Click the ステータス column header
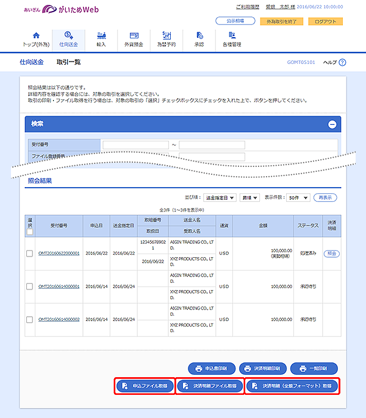366x418 pixels. pyautogui.click(x=308, y=226)
